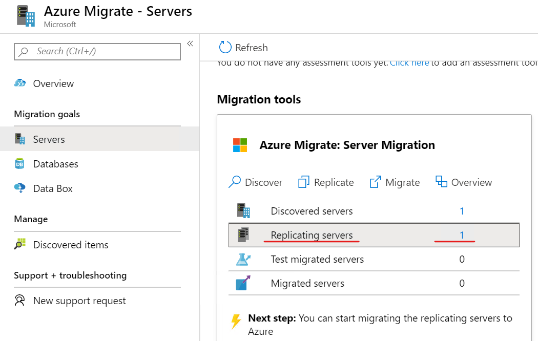The image size is (538, 341).
Task: Click the Migrate arrow icon
Action: [x=376, y=182]
